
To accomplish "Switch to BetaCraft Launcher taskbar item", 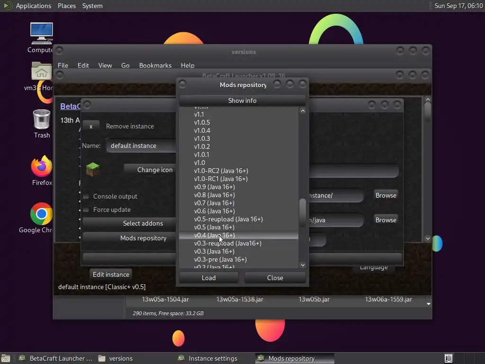I will pyautogui.click(x=56, y=358).
